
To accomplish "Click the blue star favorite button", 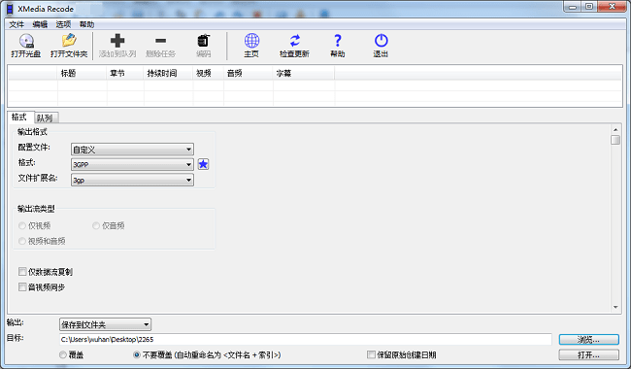I will coord(203,164).
